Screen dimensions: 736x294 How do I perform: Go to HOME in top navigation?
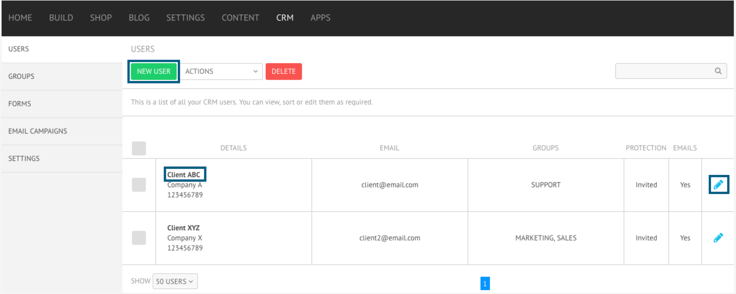20,18
